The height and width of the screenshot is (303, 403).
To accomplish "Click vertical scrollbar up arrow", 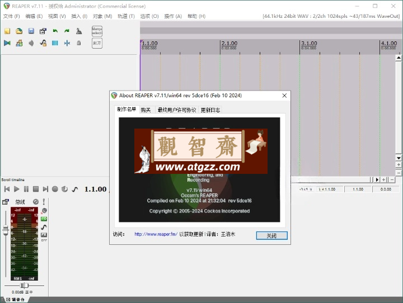I will [x=399, y=58].
